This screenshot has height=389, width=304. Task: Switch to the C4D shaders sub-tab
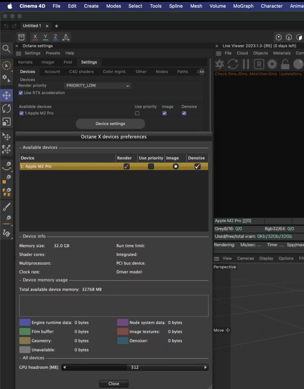point(81,72)
